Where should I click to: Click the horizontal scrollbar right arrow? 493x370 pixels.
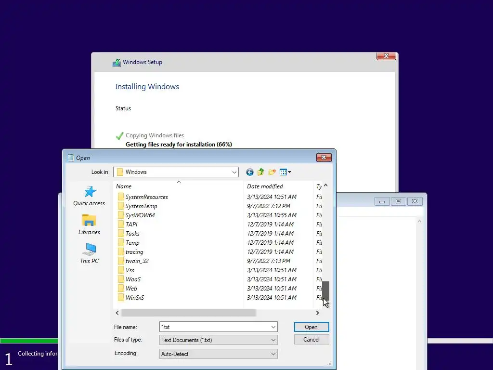pos(318,313)
